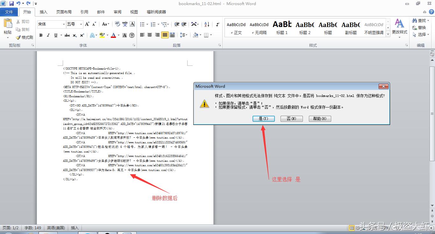This screenshot has height=234, width=435.
Task: Activate the Format Painter (格式刷)
Action: click(24, 37)
